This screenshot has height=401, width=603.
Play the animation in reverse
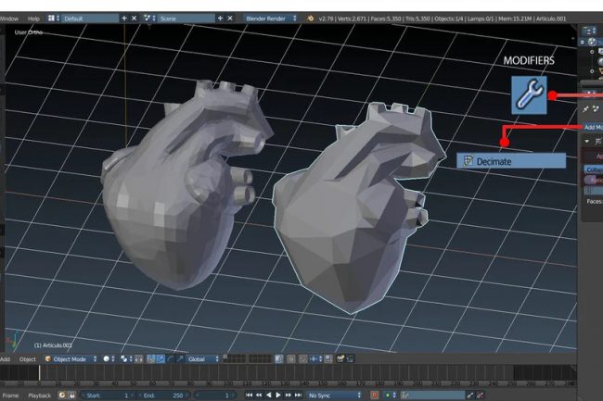(269, 395)
